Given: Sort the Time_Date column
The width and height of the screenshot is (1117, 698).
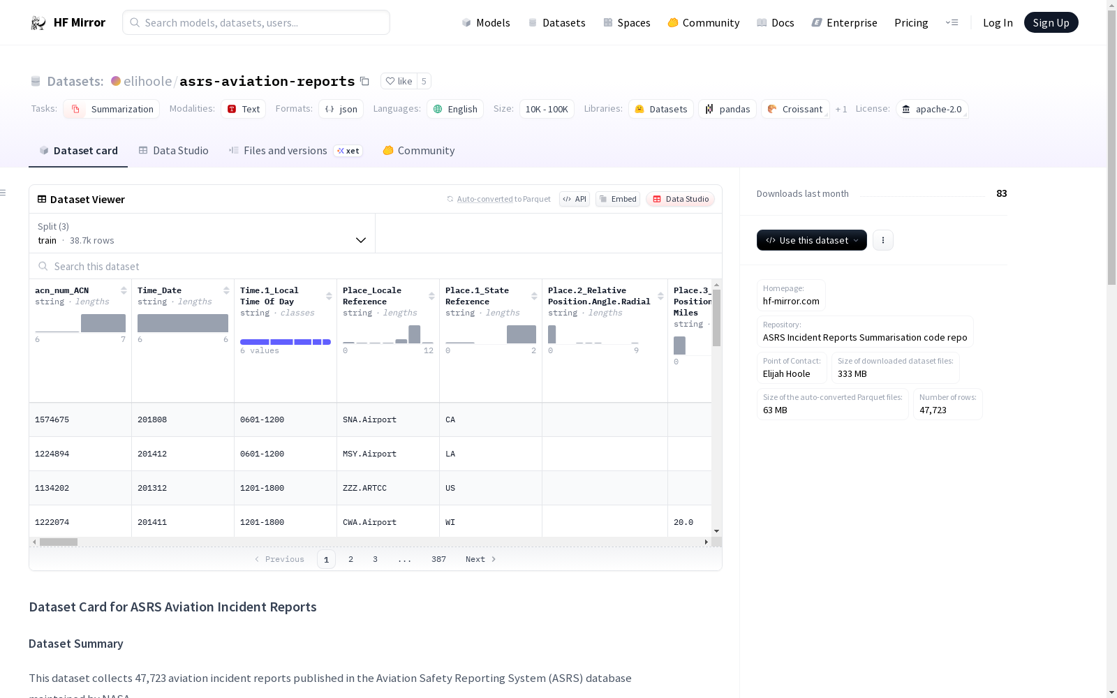Looking at the screenshot, I should (226, 290).
